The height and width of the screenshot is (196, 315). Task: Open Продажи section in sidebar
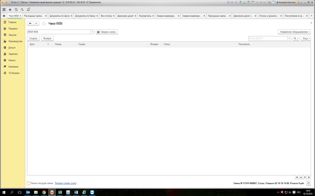(13, 28)
